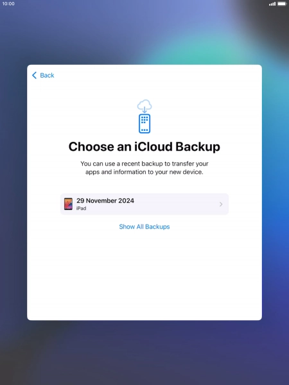Select the iPad thumbnail in the backup row

click(68, 204)
